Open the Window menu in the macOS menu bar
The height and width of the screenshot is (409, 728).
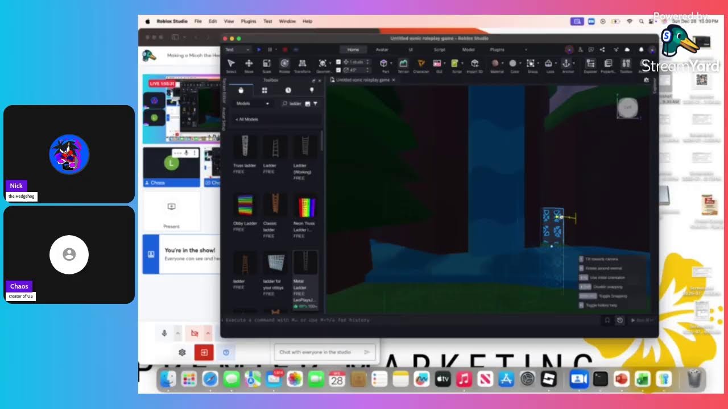[x=287, y=21]
